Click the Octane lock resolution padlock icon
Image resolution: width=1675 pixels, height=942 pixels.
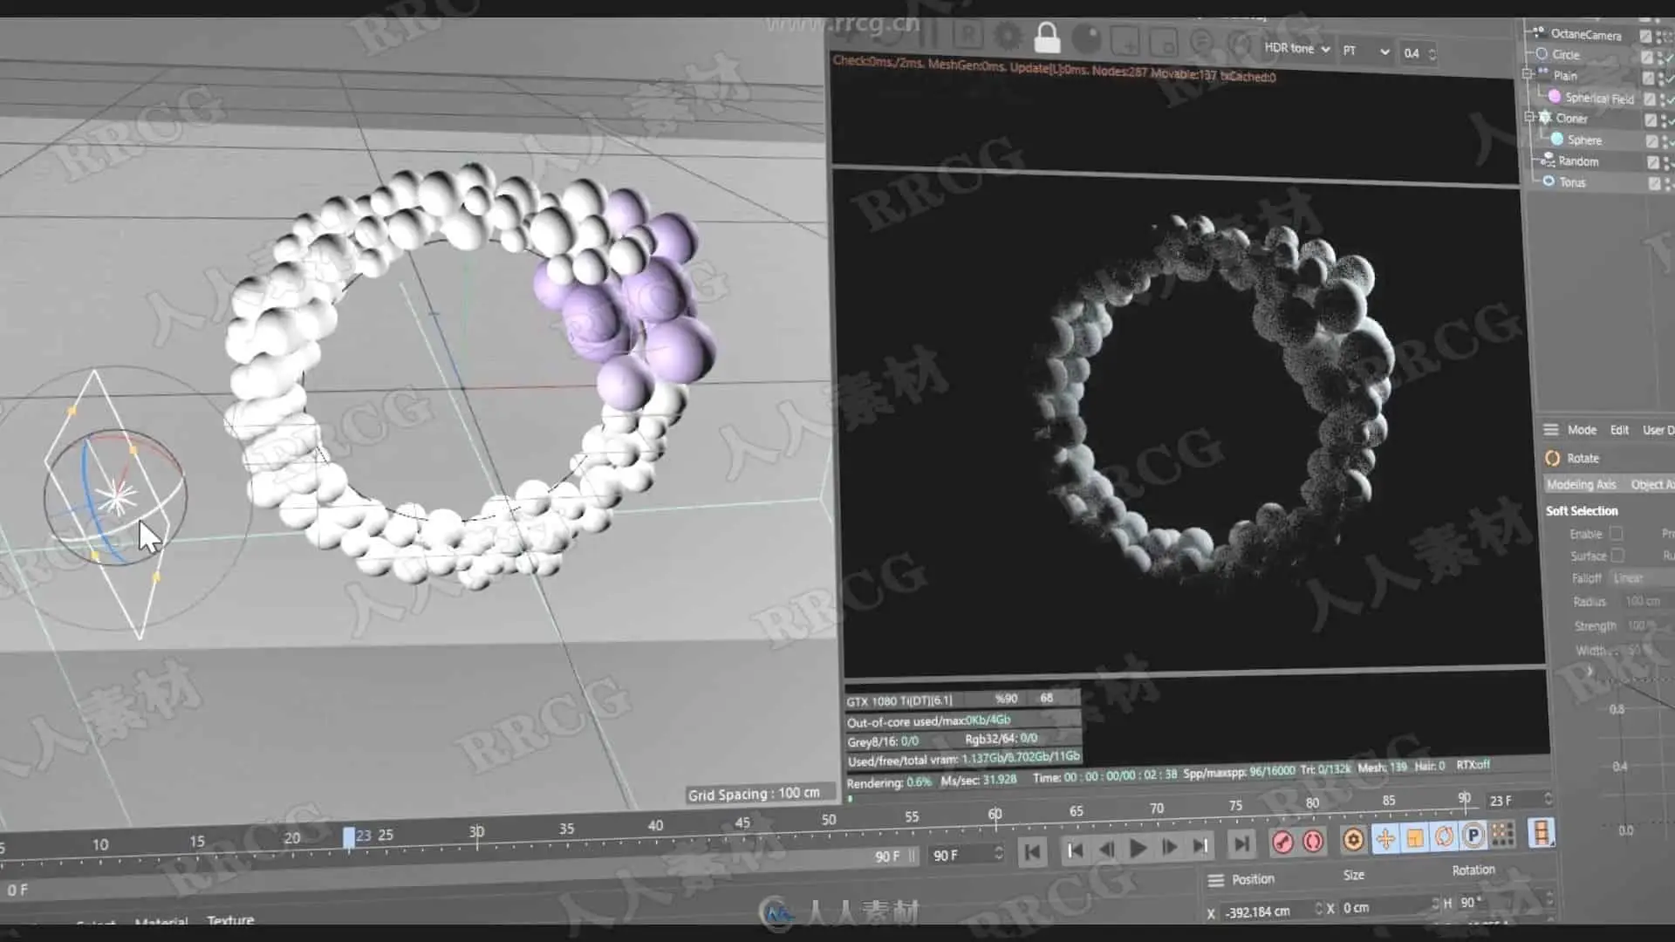1047,38
